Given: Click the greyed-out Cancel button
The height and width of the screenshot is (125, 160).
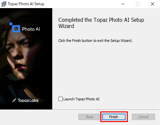Looking at the screenshot, I should [x=143, y=117].
